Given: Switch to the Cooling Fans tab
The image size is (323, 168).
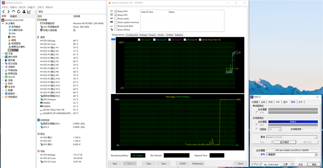Looking at the screenshot, I should 132,35.
